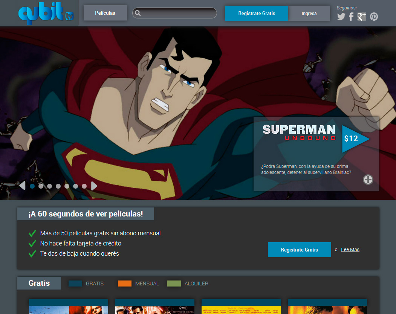Screen dimensions: 396x314
Task: Select the second carousel dot
Action: [x=41, y=186]
